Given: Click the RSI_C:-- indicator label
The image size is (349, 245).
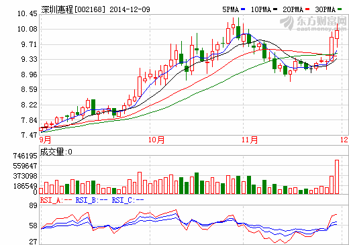Looking at the screenshot, I should click(x=128, y=200).
